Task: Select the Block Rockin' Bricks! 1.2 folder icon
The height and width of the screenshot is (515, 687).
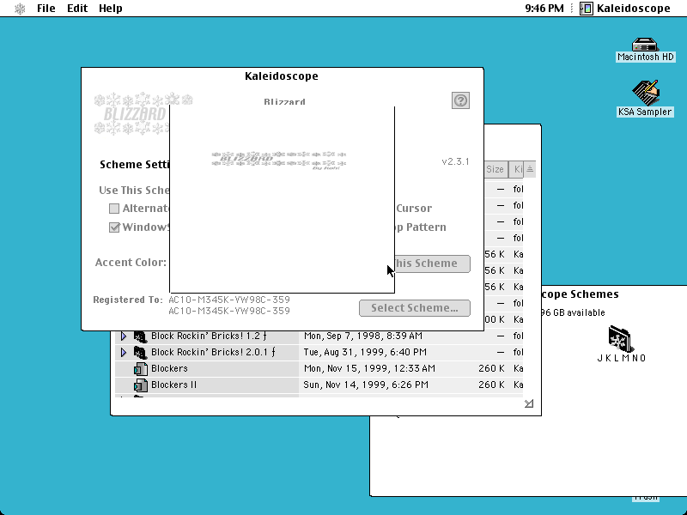Action: [x=140, y=336]
